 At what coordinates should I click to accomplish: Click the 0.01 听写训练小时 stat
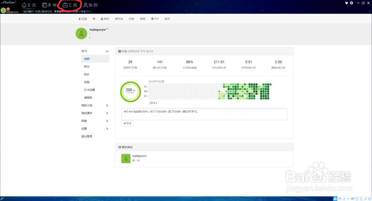pos(248,65)
